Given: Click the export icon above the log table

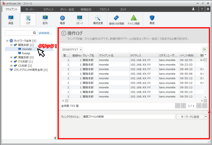Looking at the screenshot, I should point(205,49).
